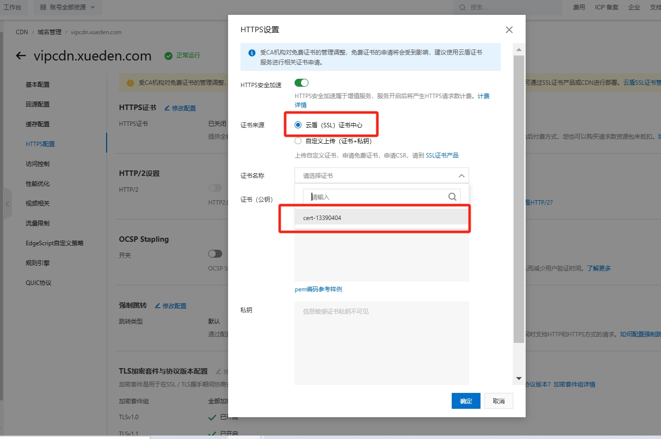Click the back arrow beside vipcdn.xueden.com

coord(21,55)
